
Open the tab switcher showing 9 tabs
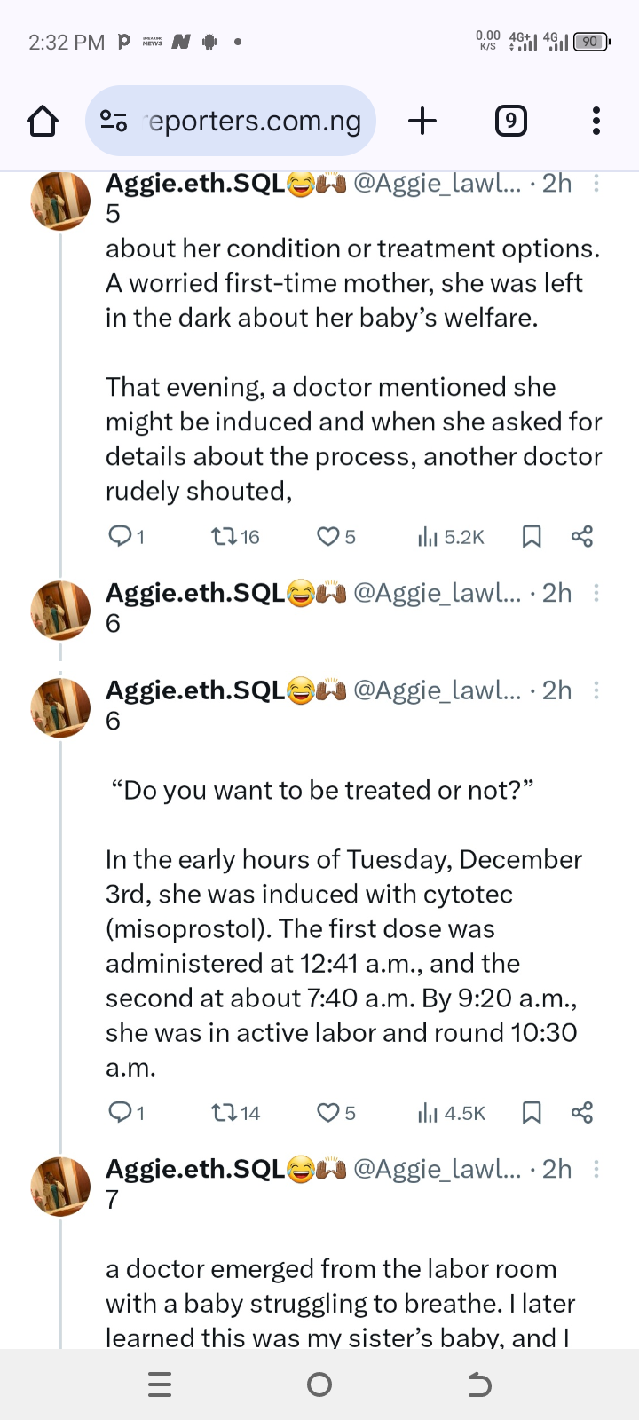coord(510,121)
